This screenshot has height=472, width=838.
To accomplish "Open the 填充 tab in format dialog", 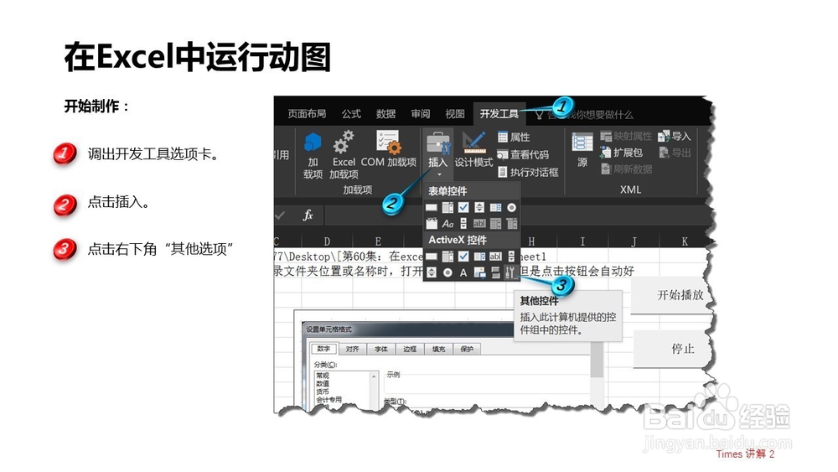I will click(439, 349).
